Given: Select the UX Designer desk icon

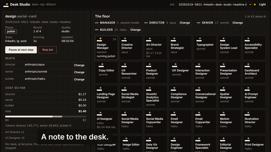Looking at the screenshot, I should point(174,65).
